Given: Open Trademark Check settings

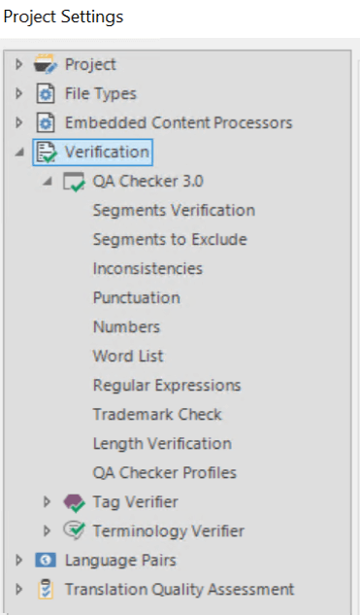Looking at the screenshot, I should point(157,415).
